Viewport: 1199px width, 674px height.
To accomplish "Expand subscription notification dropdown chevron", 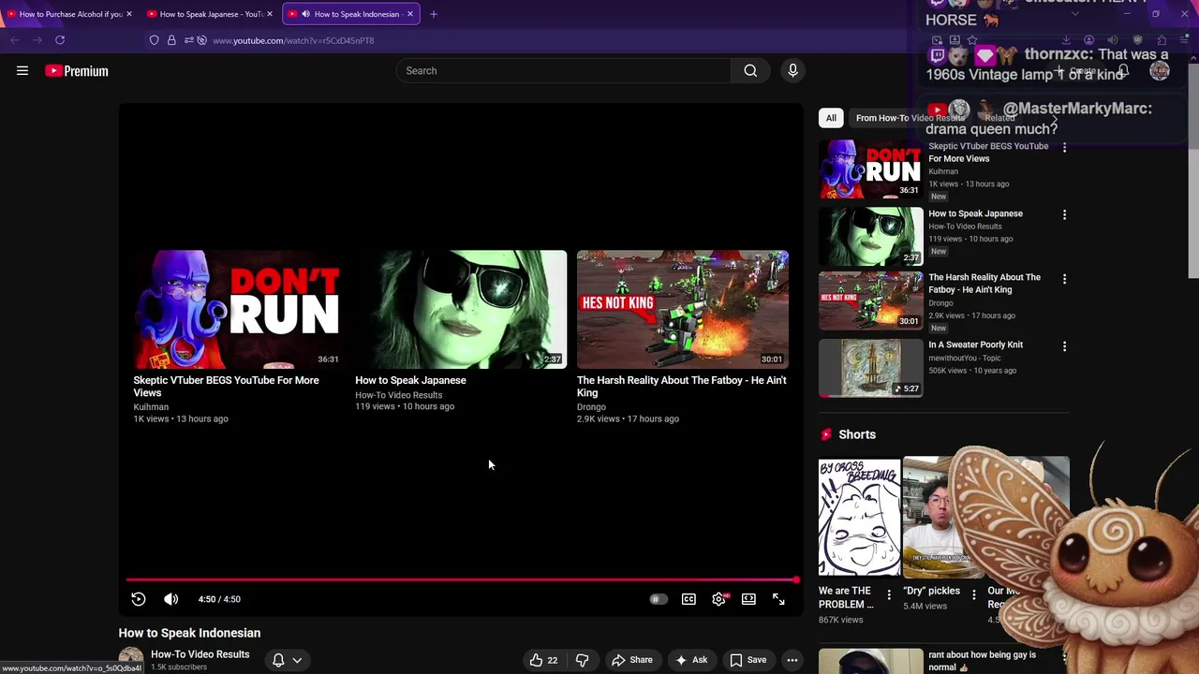I will 297,660.
